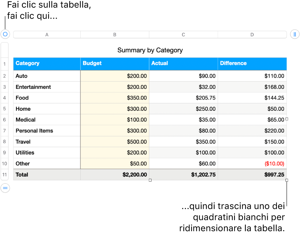Click the white handle below the Budget column
This screenshot has height=234, width=300.
pyautogui.click(x=150, y=180)
